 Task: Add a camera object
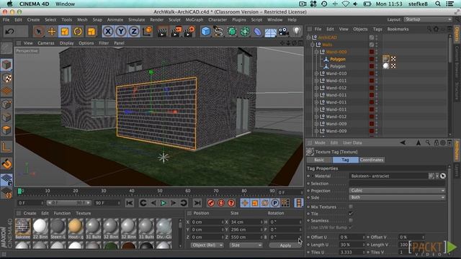283,32
